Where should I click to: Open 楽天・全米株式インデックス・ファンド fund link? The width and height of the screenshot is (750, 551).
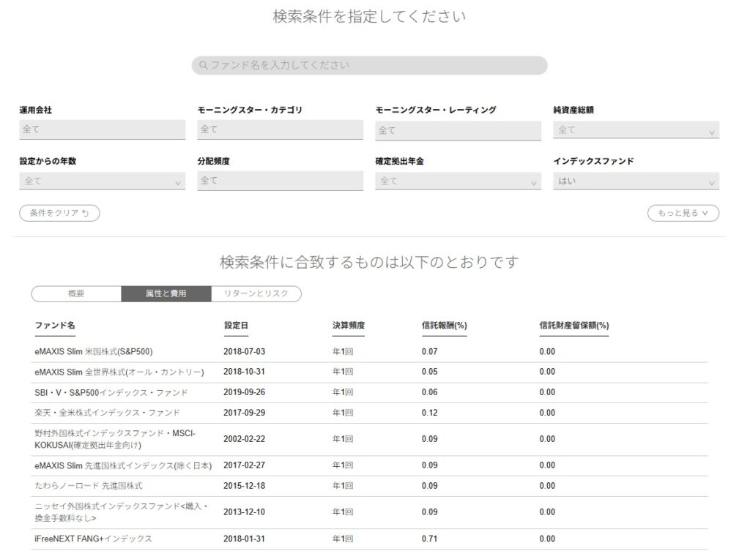tap(107, 413)
